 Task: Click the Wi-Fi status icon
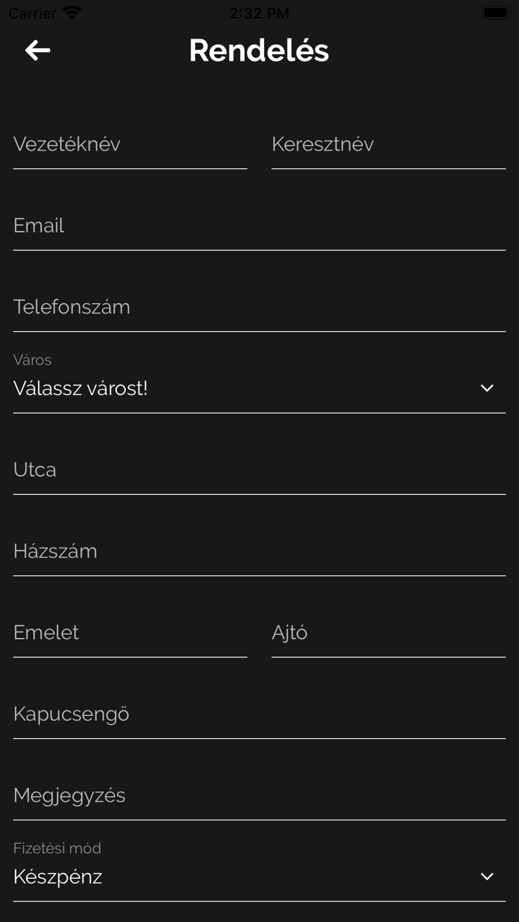tap(72, 13)
